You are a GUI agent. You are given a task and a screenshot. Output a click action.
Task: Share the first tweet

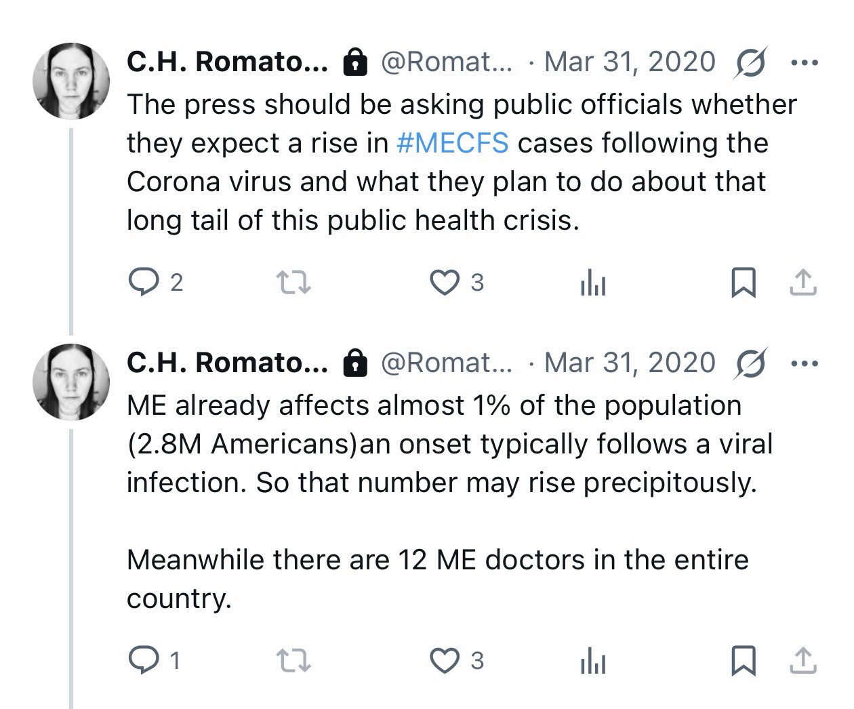pos(803,283)
